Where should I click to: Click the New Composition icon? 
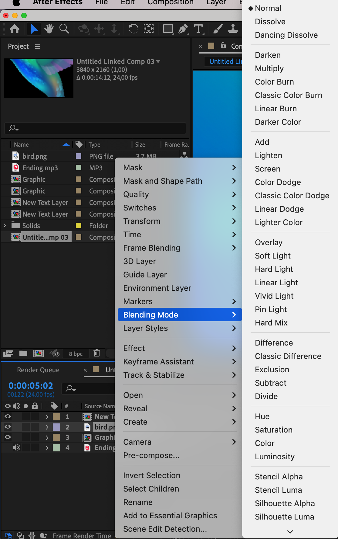point(39,353)
